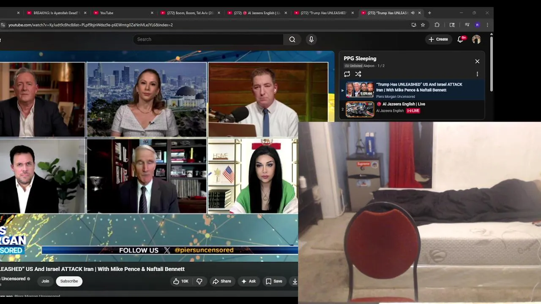Open PPG Sleeping playlist three-dot menu
The width and height of the screenshot is (541, 304).
point(477,74)
